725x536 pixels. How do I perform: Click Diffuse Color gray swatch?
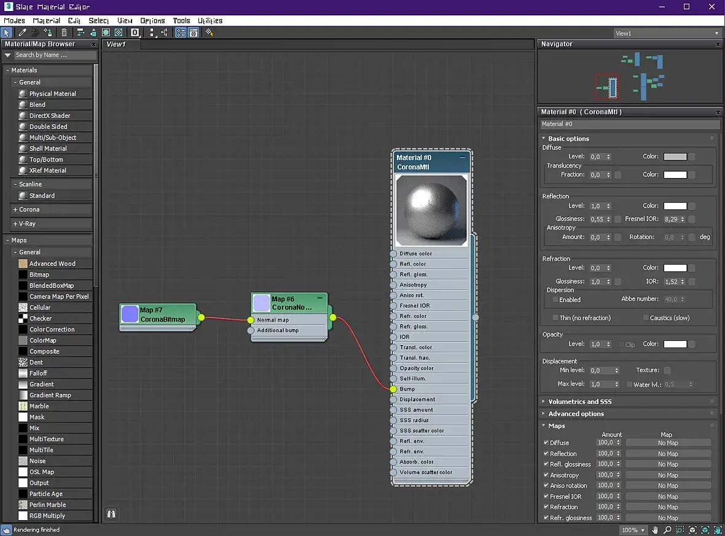pos(675,157)
